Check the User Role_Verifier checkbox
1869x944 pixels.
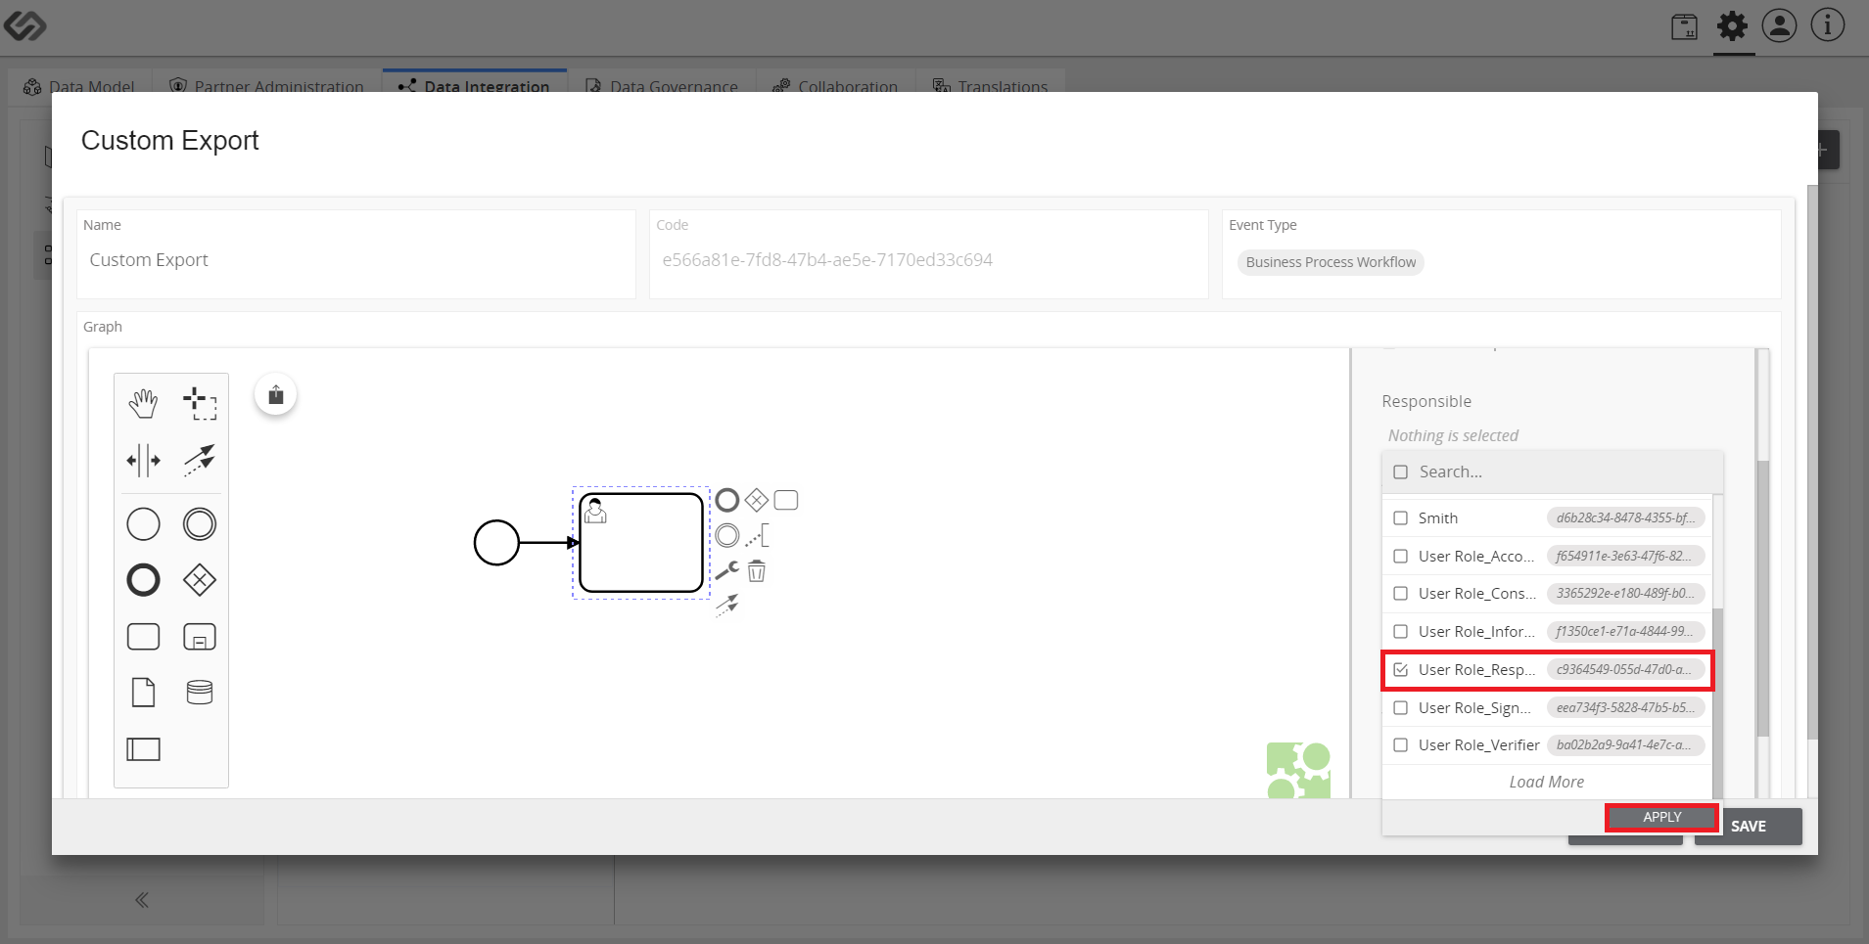[1400, 745]
